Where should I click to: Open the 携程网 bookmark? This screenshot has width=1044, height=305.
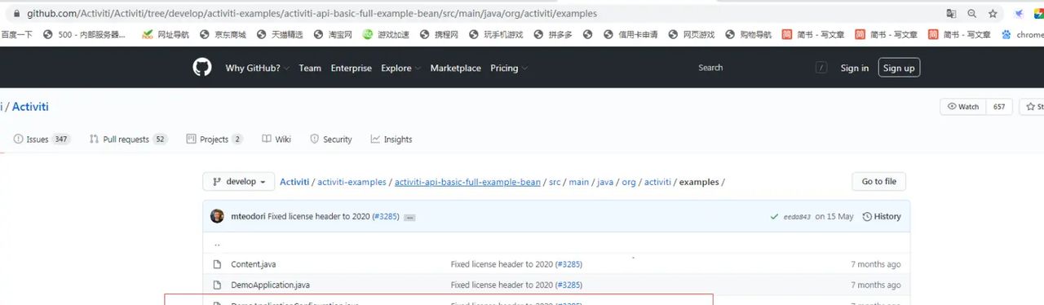pos(439,34)
